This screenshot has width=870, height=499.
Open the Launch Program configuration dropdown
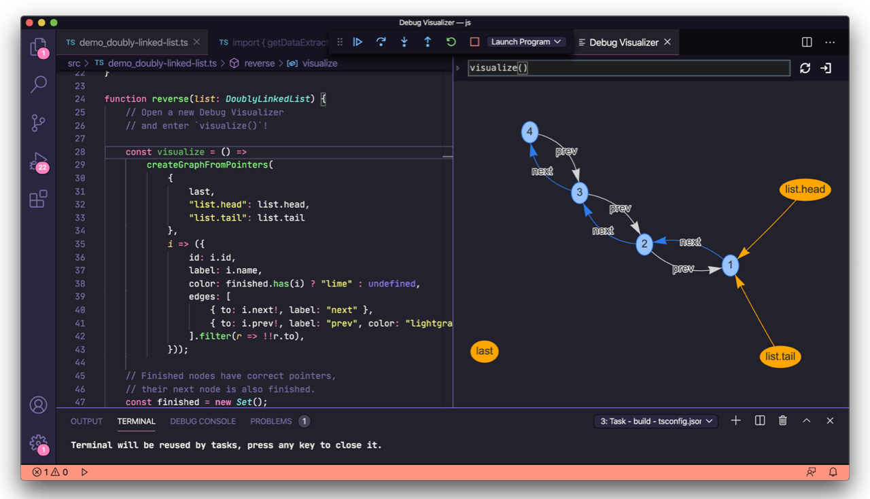[526, 41]
